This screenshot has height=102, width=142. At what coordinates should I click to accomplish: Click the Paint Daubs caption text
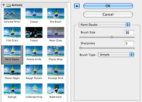coord(12,59)
